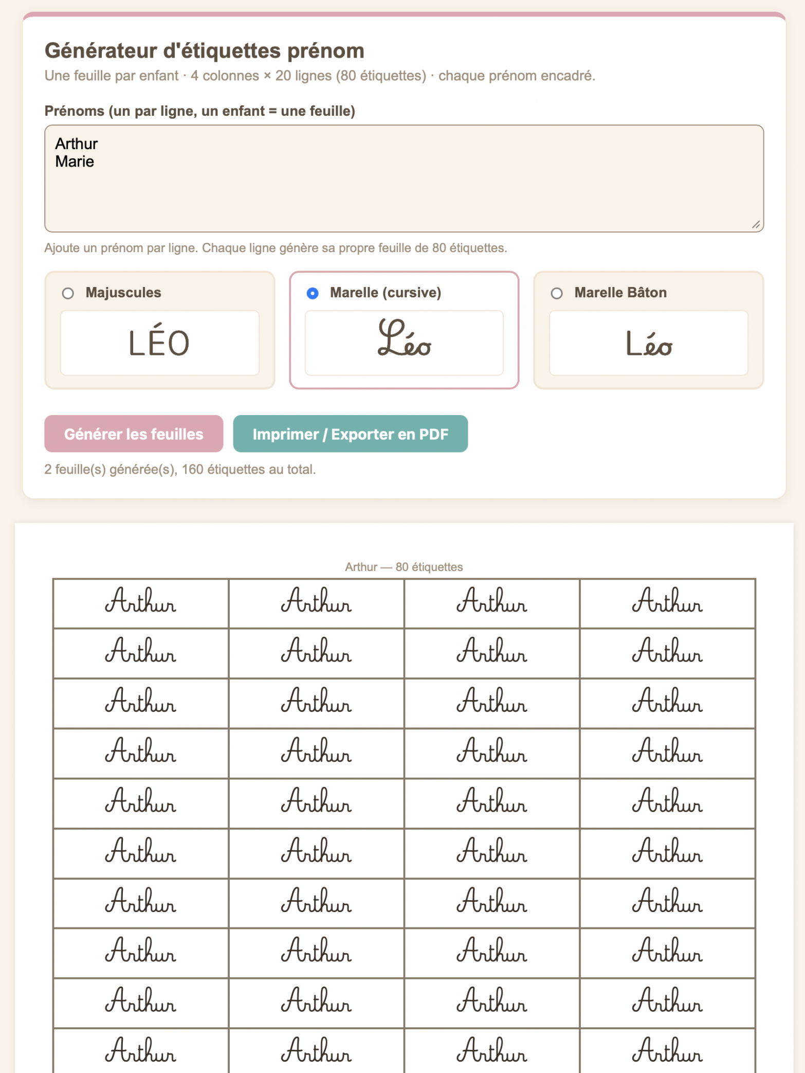This screenshot has height=1073, width=805.
Task: Click the textarea resize handle corner
Action: (756, 225)
